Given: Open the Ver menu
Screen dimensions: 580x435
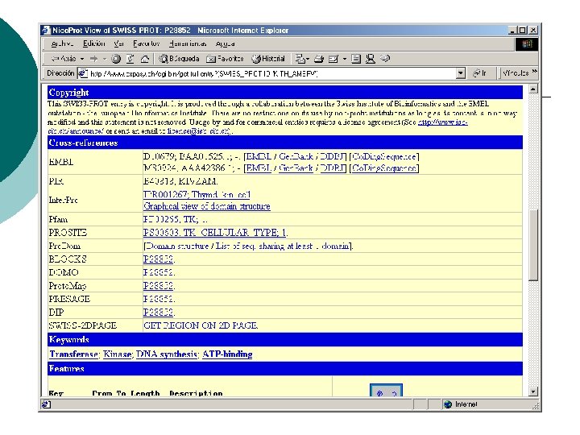Looking at the screenshot, I should 118,43.
